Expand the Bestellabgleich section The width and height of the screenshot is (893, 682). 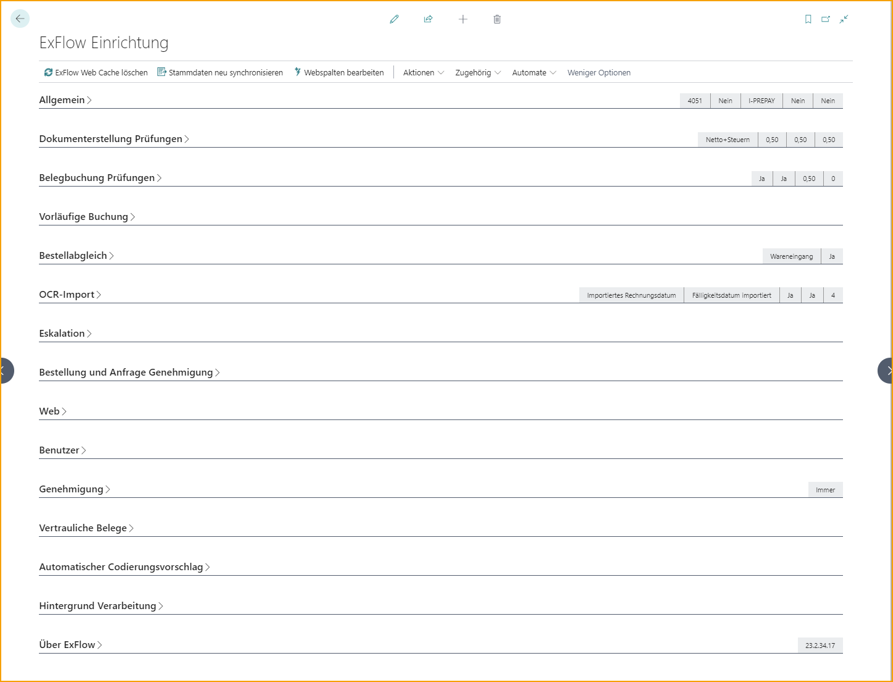[77, 255]
